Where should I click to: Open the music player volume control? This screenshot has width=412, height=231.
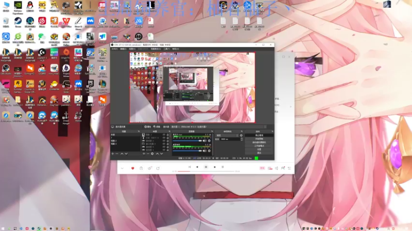(x=277, y=168)
